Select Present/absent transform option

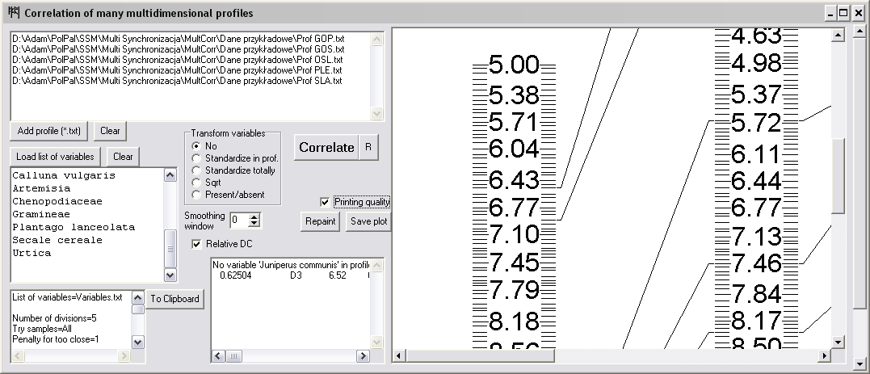195,195
